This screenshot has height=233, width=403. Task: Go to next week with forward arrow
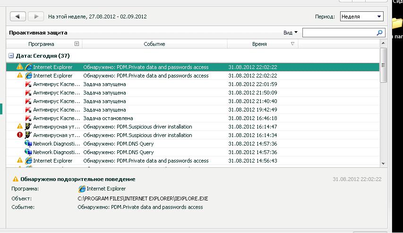coord(36,17)
